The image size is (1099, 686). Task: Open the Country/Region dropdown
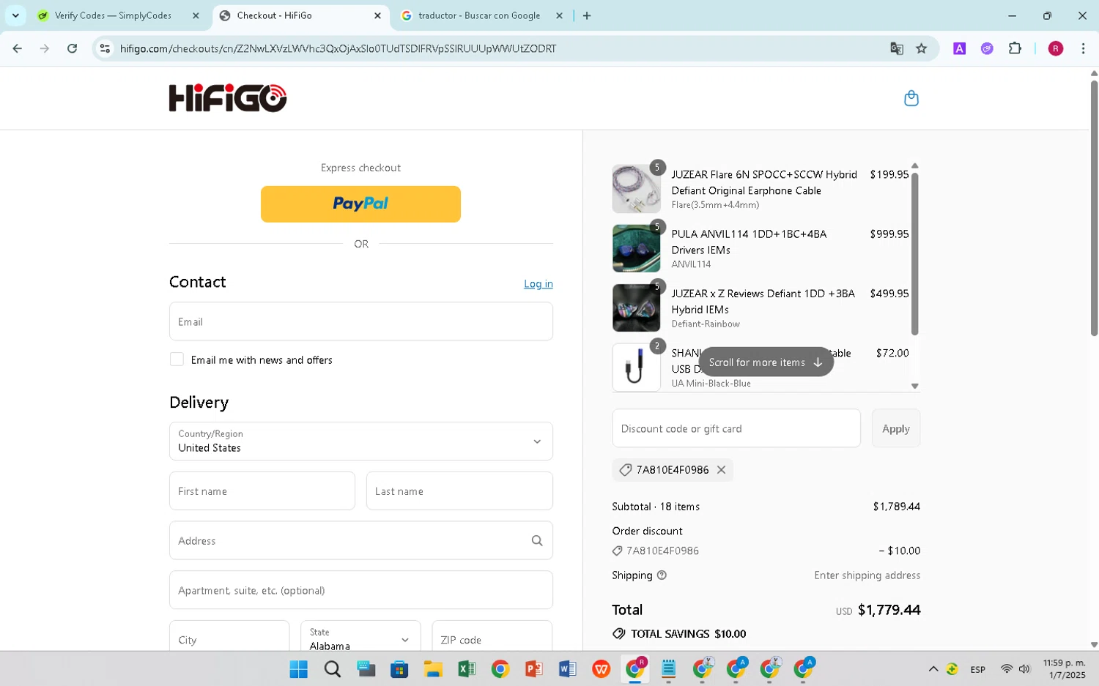pyautogui.click(x=360, y=441)
